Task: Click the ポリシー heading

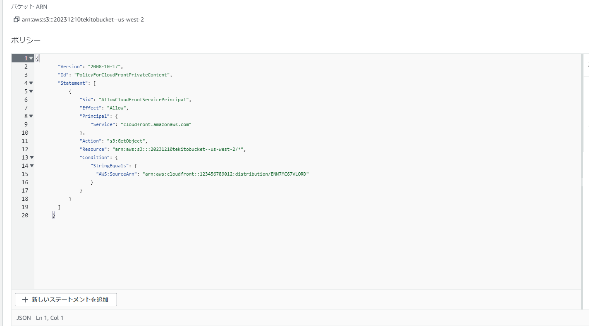Action: pyautogui.click(x=26, y=40)
